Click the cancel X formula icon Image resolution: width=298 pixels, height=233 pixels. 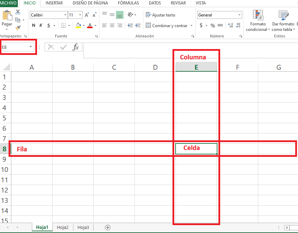pos(51,47)
